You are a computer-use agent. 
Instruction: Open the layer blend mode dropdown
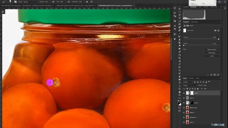pos(190,85)
